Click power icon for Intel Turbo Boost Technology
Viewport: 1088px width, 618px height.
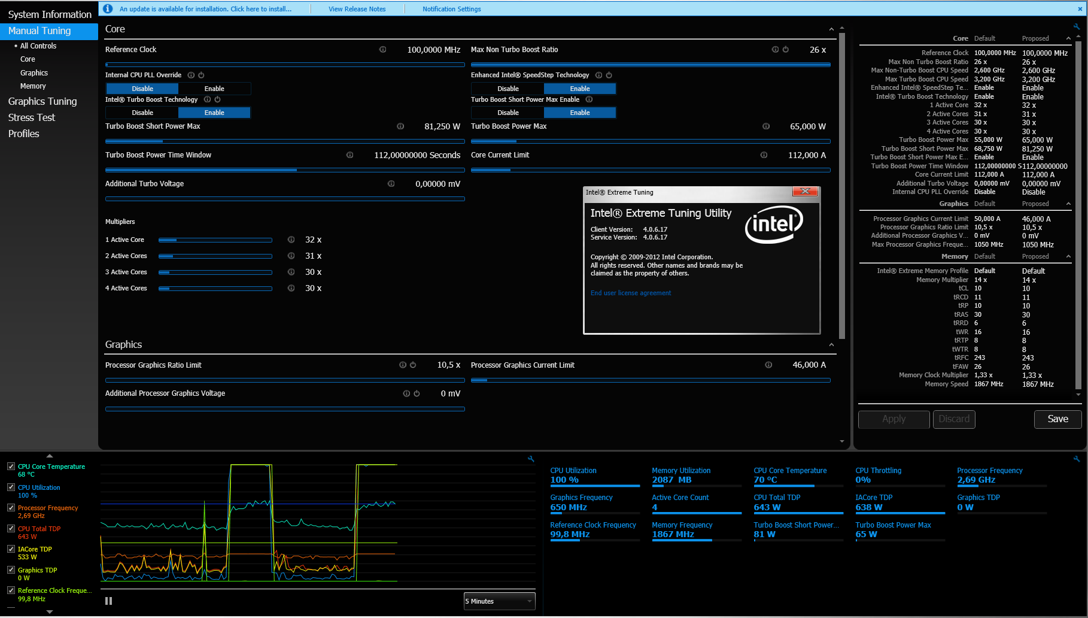tap(217, 99)
